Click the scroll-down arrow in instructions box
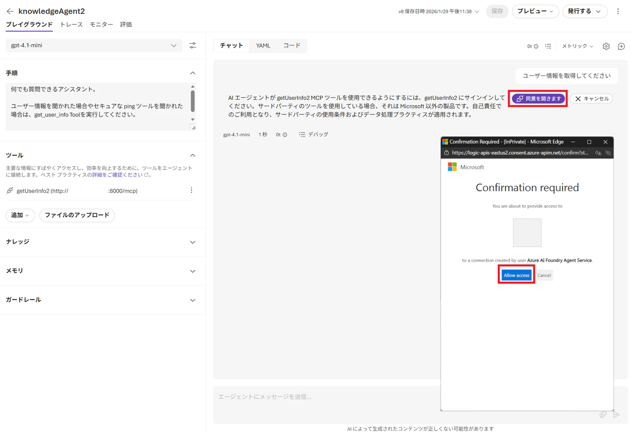The image size is (631, 433). 193,120
